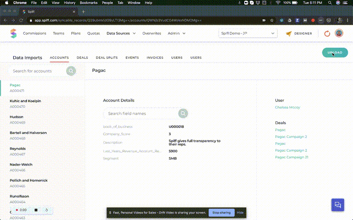Stop the Drift recording square button

tap(36, 210)
